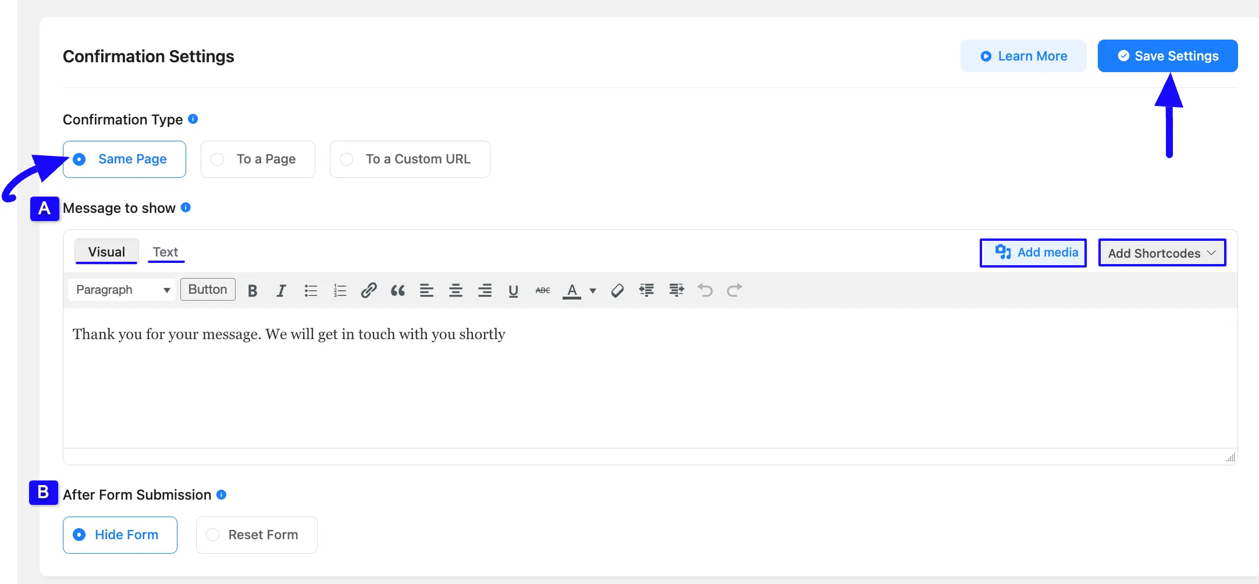This screenshot has width=1259, height=584.
Task: Show info tooltip for Message to show
Action: [x=186, y=207]
